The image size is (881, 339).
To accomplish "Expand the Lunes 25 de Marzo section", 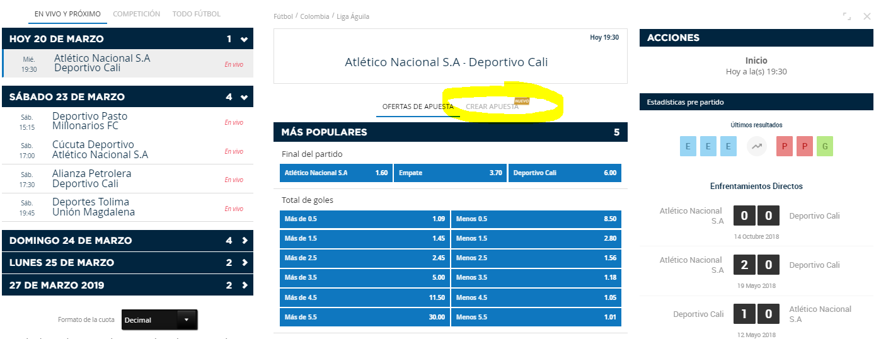I will (245, 263).
